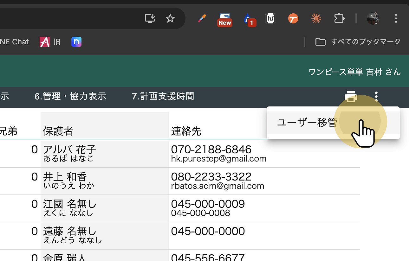Toggle the app's vertical three-dot menu

376,96
